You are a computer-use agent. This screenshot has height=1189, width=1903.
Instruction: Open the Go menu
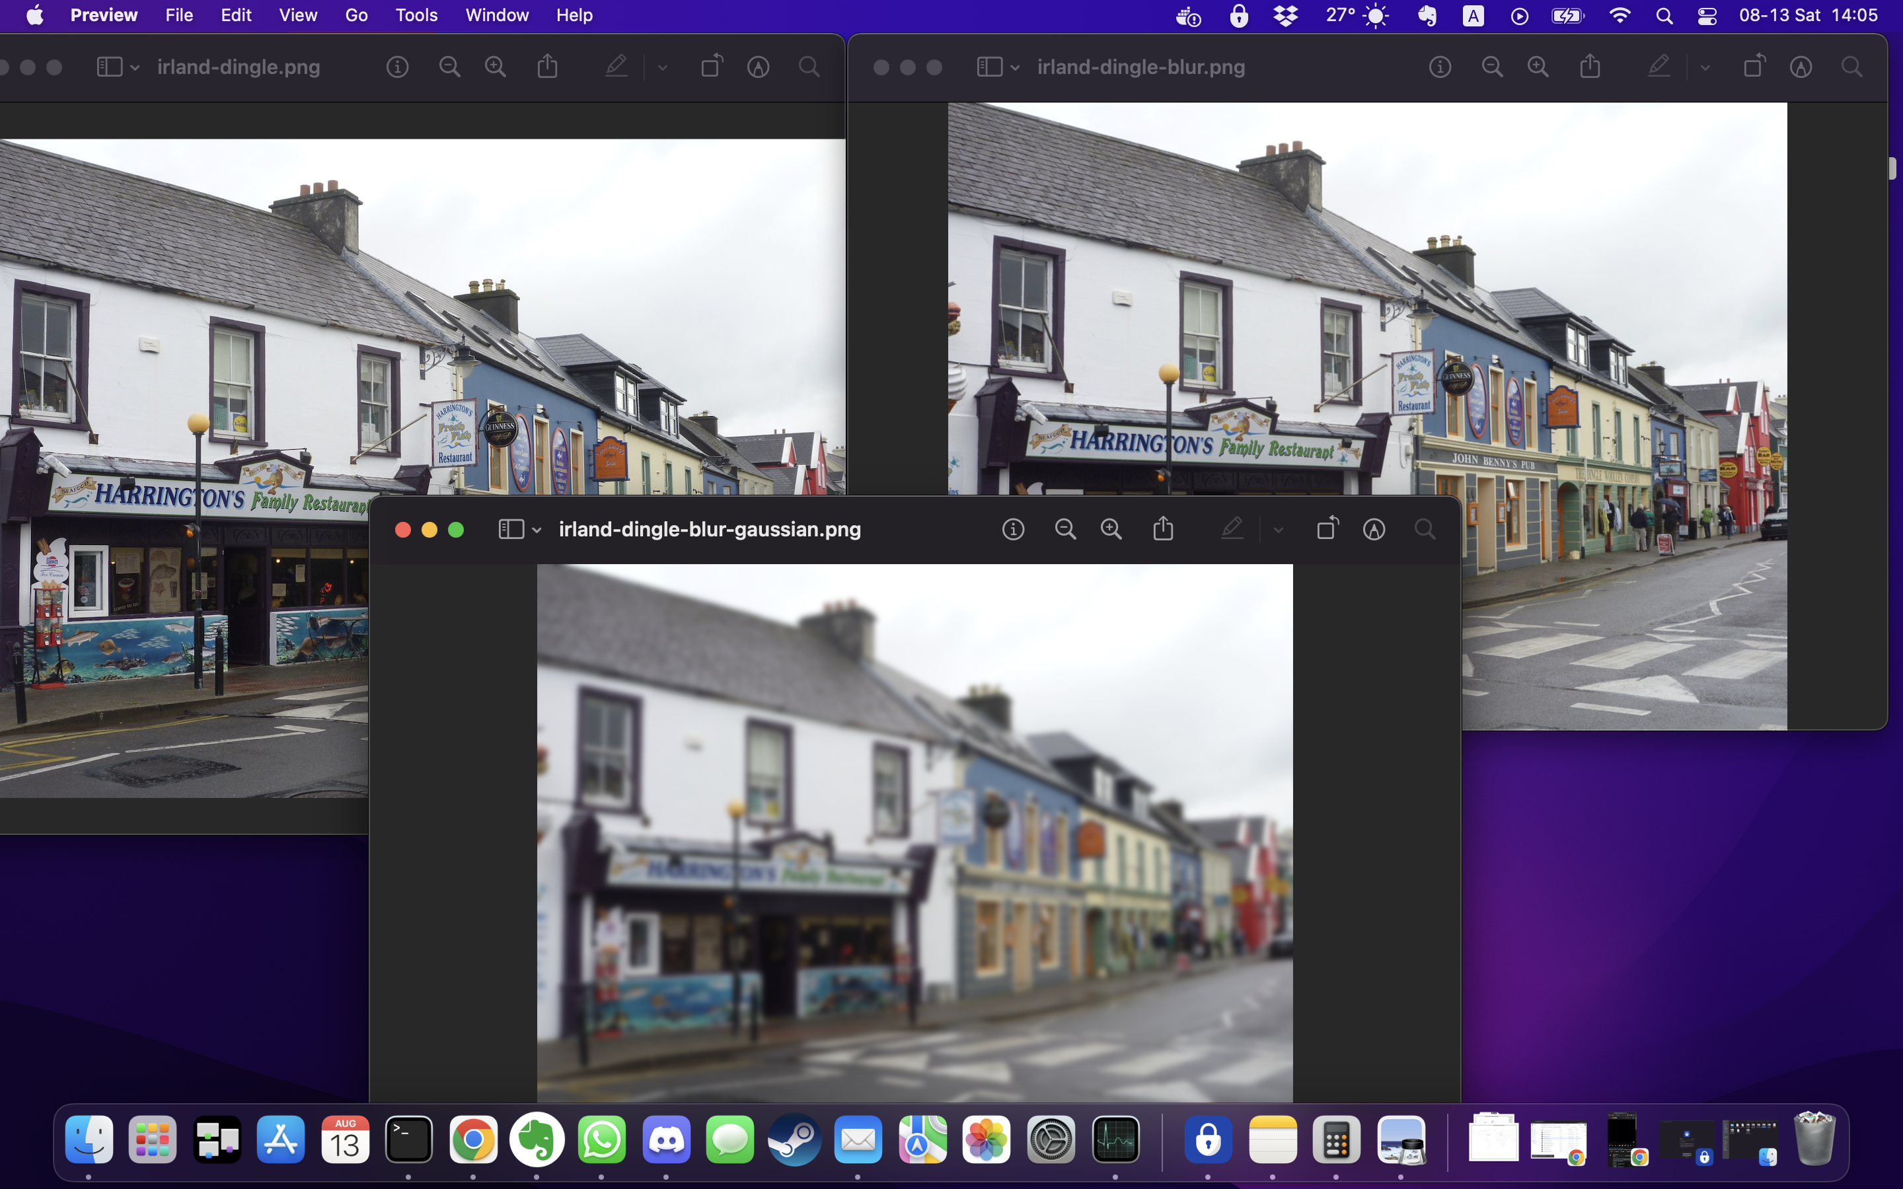coord(356,15)
